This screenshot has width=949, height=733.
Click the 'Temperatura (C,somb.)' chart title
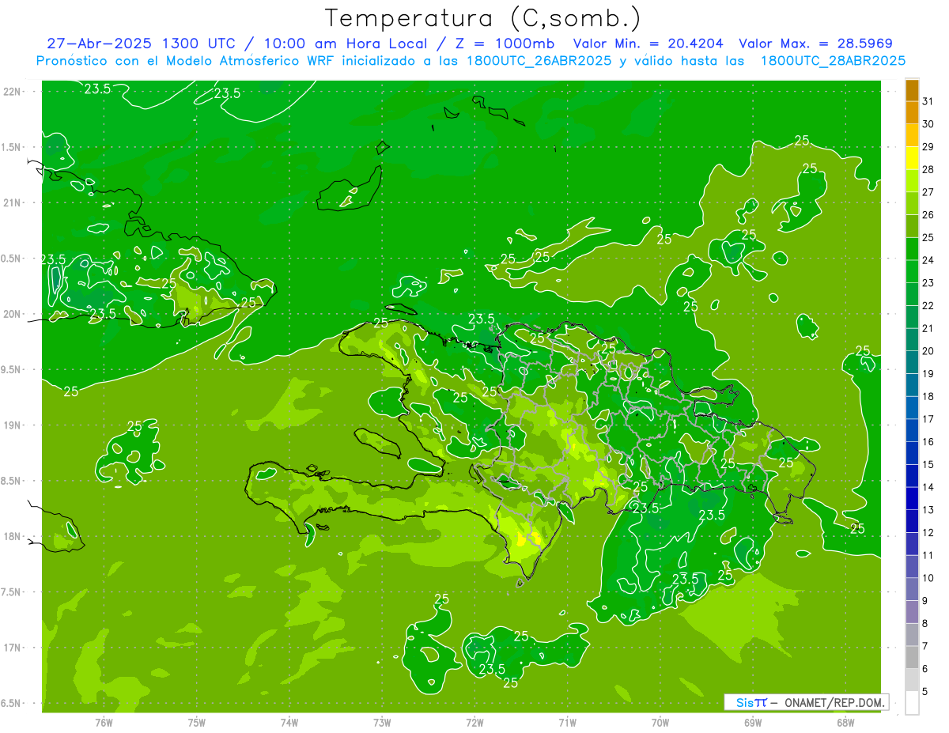click(x=483, y=18)
